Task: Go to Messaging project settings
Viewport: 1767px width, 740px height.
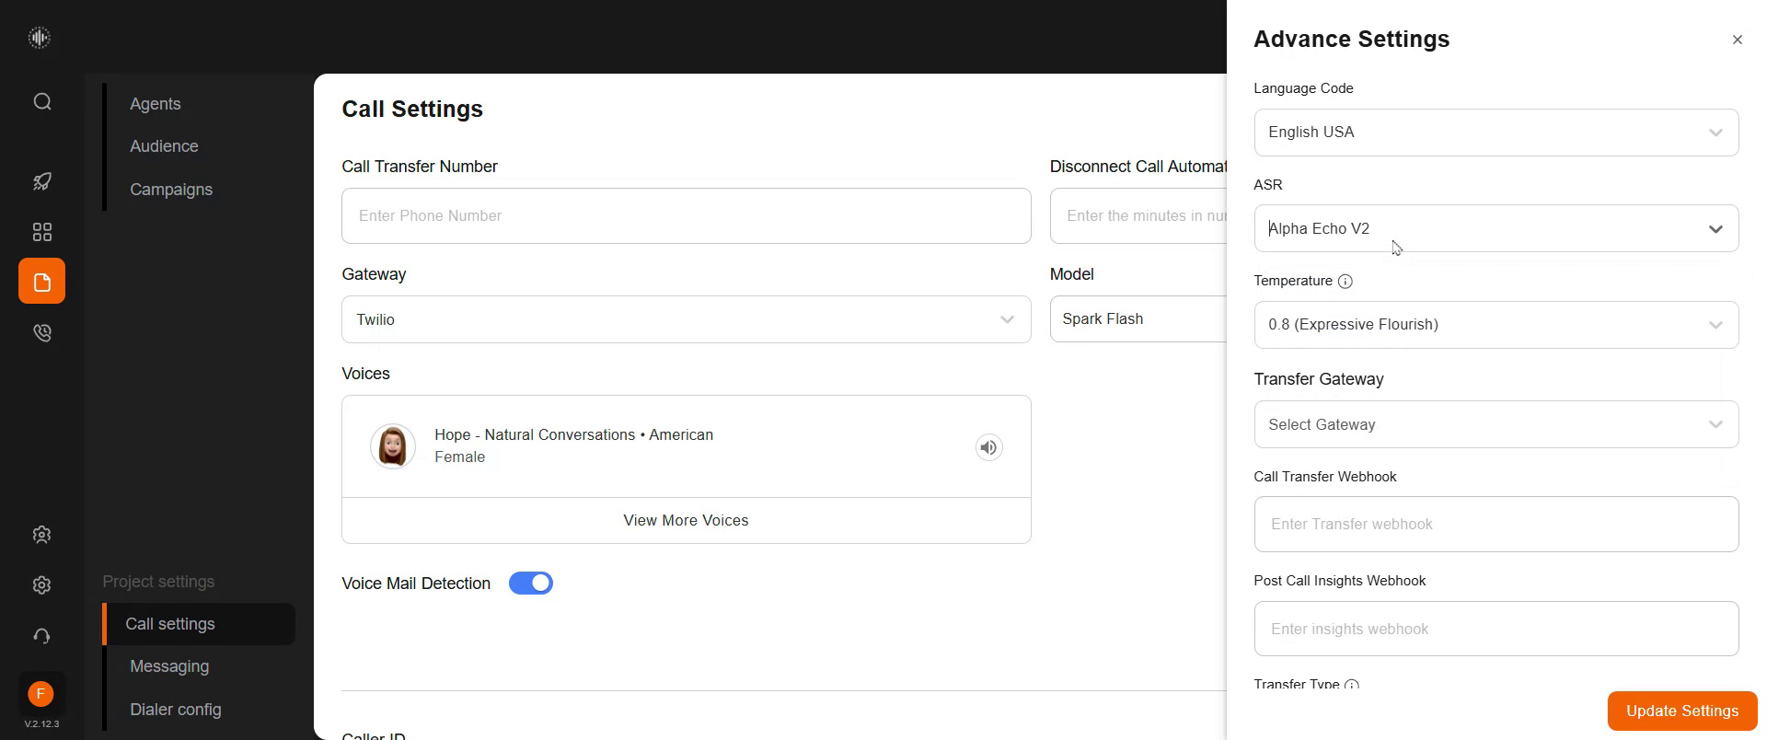Action: pyautogui.click(x=169, y=666)
